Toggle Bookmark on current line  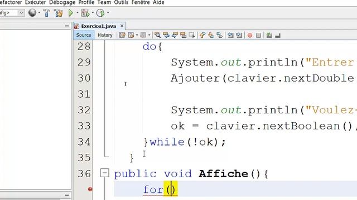[x=219, y=35]
